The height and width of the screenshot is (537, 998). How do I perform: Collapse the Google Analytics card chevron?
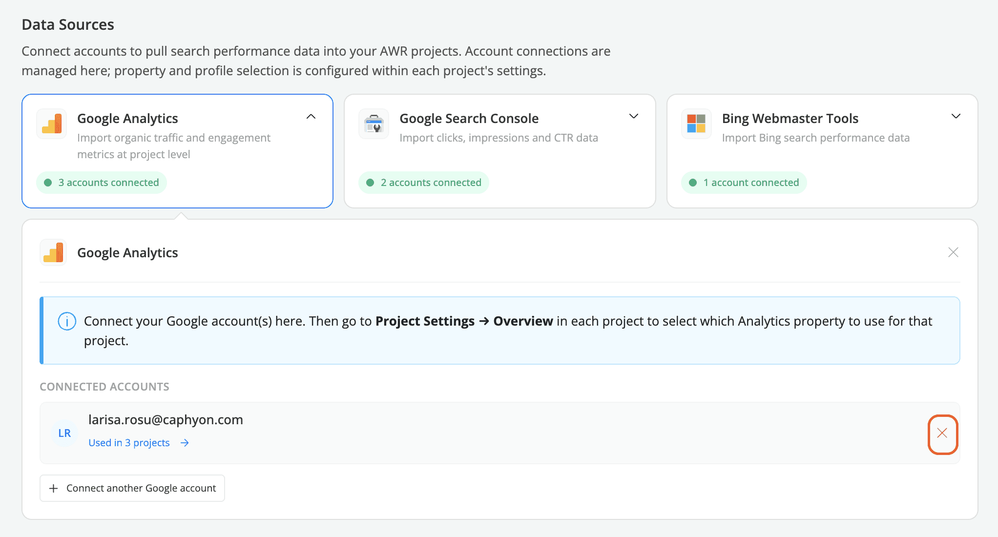311,117
